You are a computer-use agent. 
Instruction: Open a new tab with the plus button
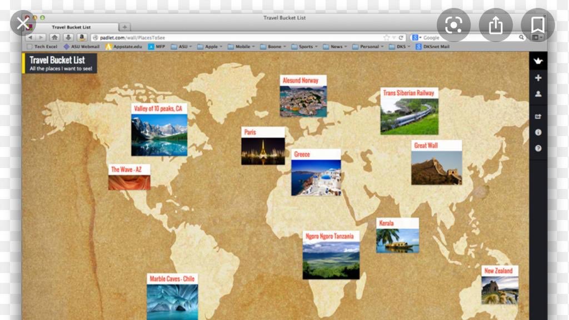pyautogui.click(x=124, y=27)
